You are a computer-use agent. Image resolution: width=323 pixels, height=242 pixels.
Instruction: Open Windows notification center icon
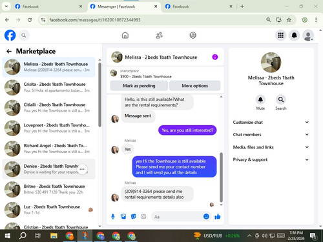tap(313, 236)
